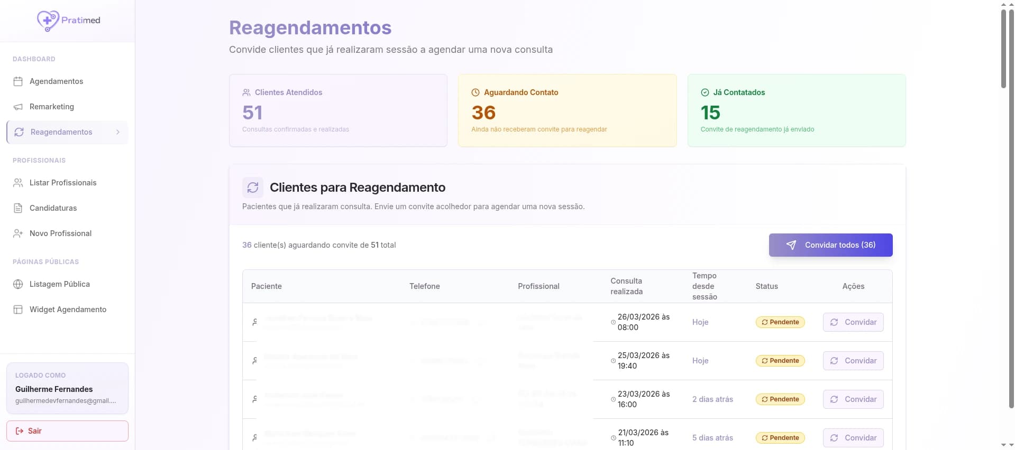The image size is (1015, 450).
Task: Click the Listagem Pública globe icon
Action: (18, 284)
